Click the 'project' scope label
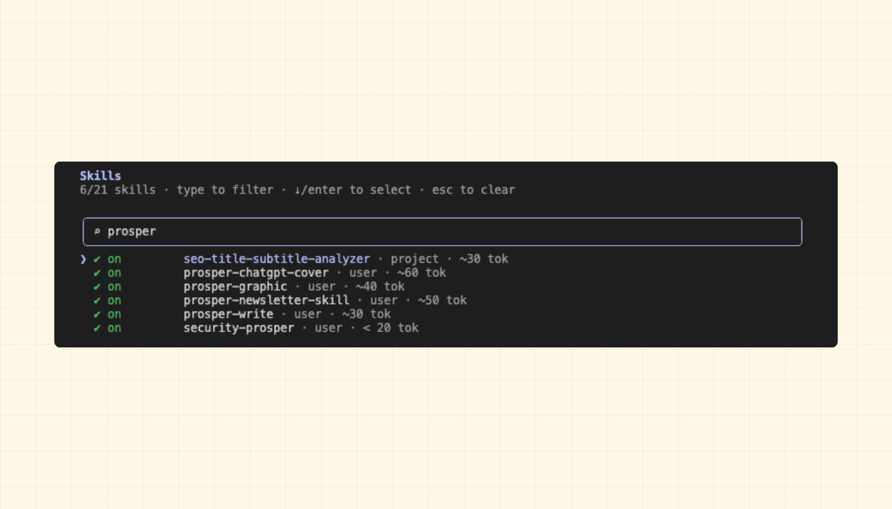The image size is (892, 509). (415, 259)
